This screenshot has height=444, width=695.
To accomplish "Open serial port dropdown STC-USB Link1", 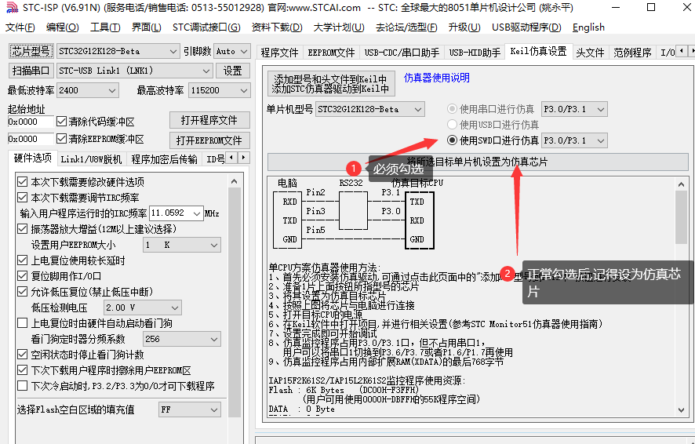I will [134, 71].
